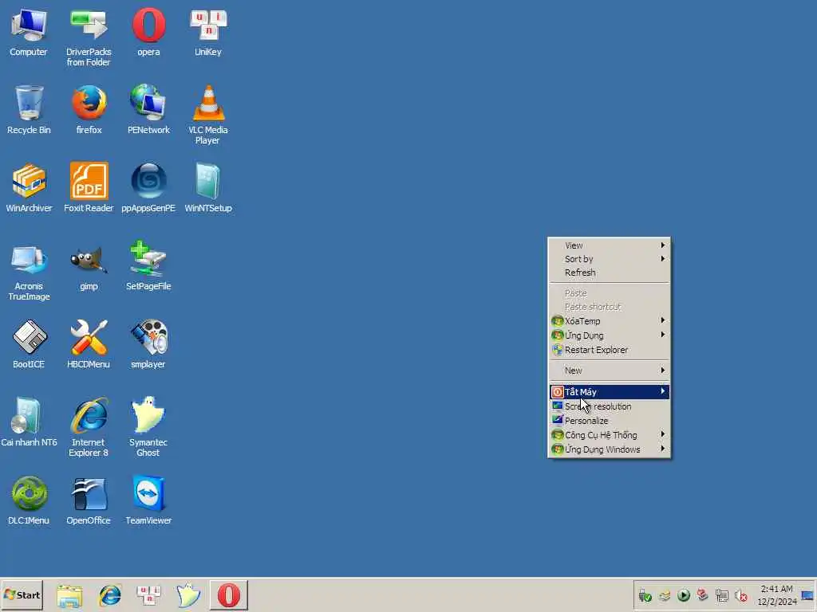
Task: Click the muted volume tray icon
Action: tap(741, 595)
